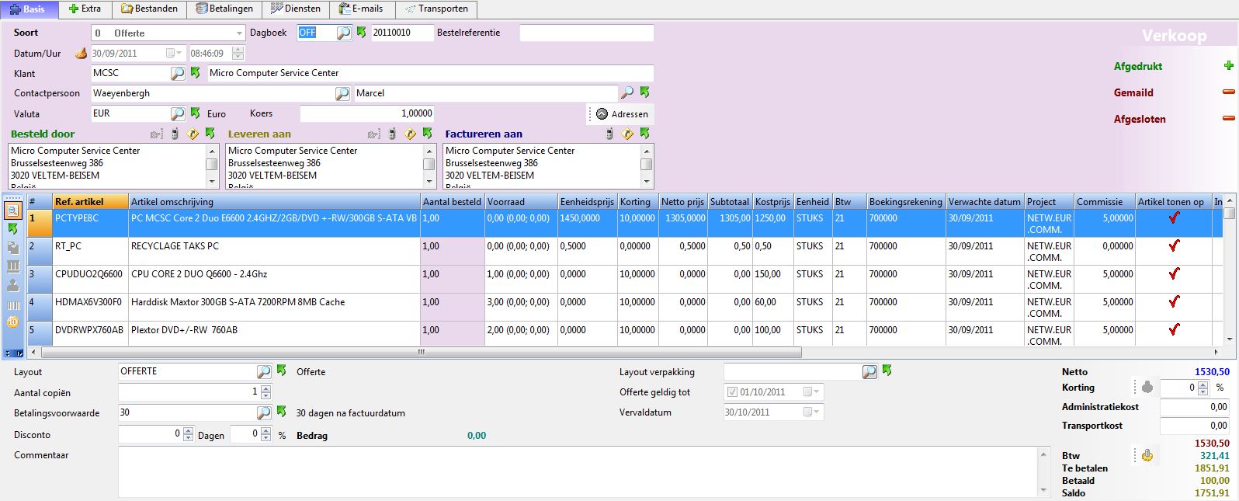Click search icon after Marcel field

(627, 93)
